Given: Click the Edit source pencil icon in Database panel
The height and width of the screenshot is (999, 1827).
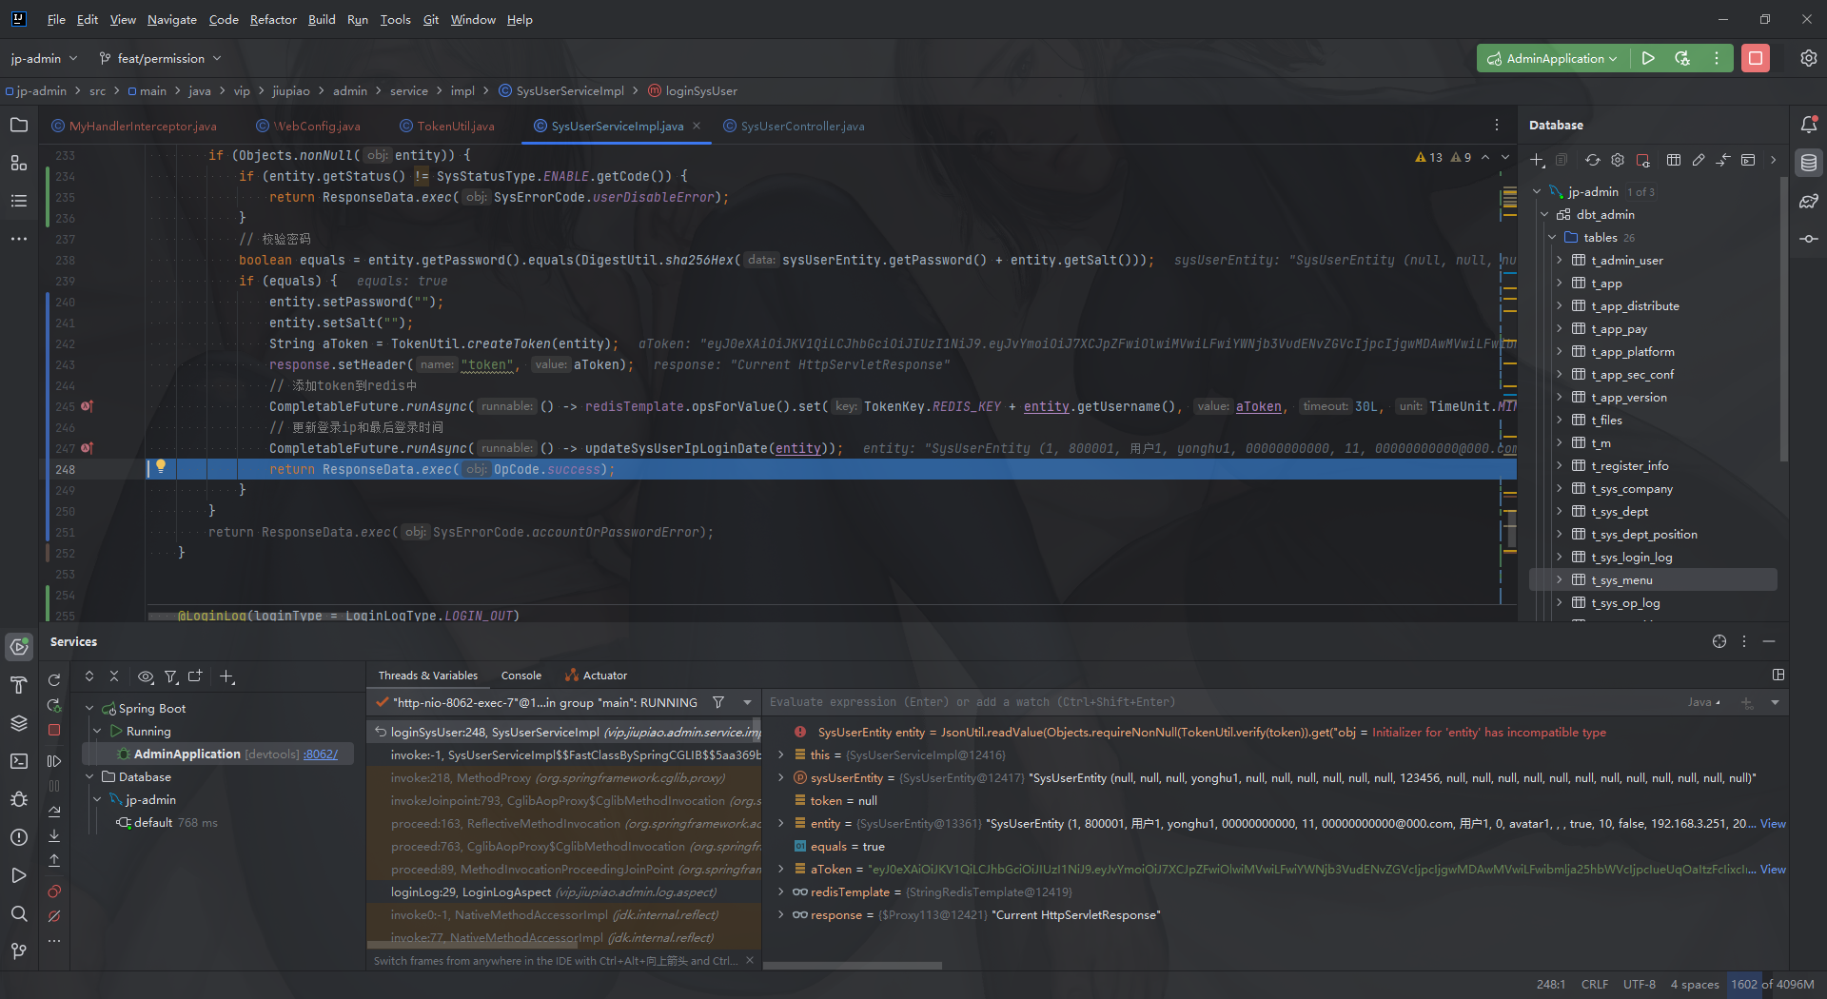Looking at the screenshot, I should [1699, 160].
